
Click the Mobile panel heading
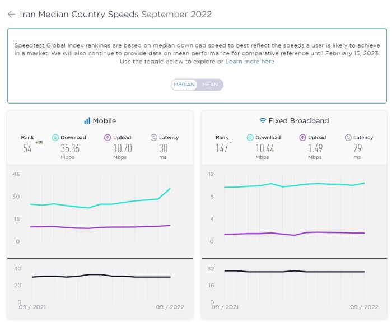[104, 120]
